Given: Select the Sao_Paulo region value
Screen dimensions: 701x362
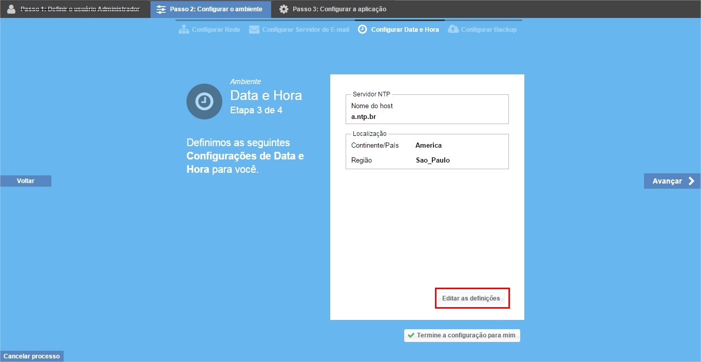Looking at the screenshot, I should tap(432, 160).
